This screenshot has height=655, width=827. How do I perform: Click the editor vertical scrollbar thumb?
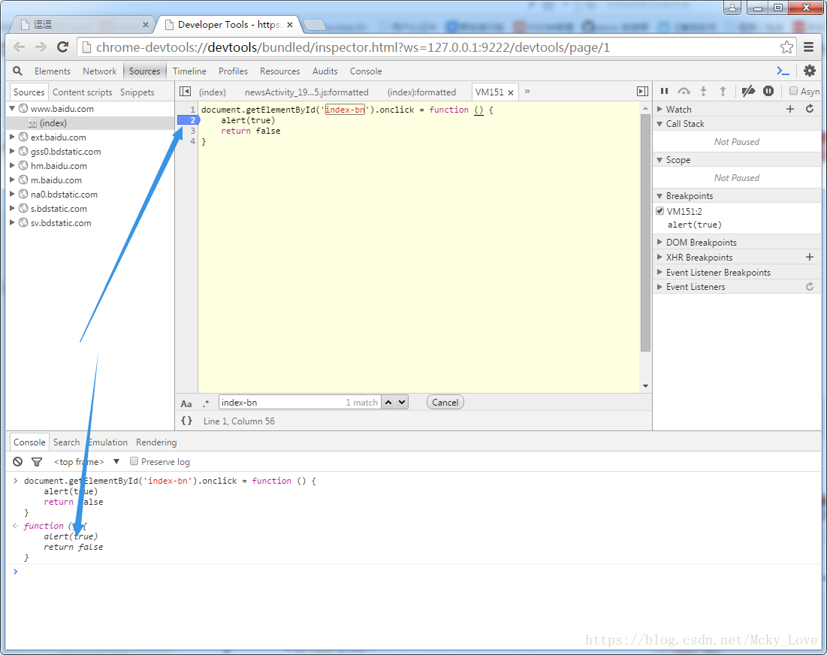tap(645, 233)
